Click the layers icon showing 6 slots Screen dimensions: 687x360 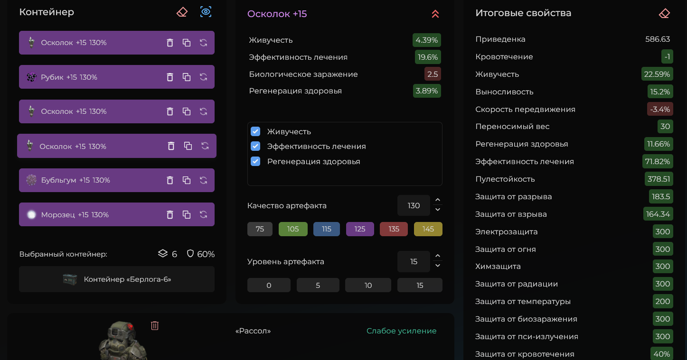(x=163, y=254)
